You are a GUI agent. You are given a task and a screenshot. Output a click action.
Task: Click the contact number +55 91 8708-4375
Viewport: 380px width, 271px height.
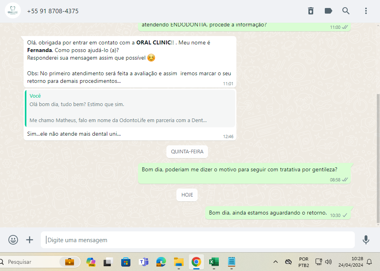point(53,11)
